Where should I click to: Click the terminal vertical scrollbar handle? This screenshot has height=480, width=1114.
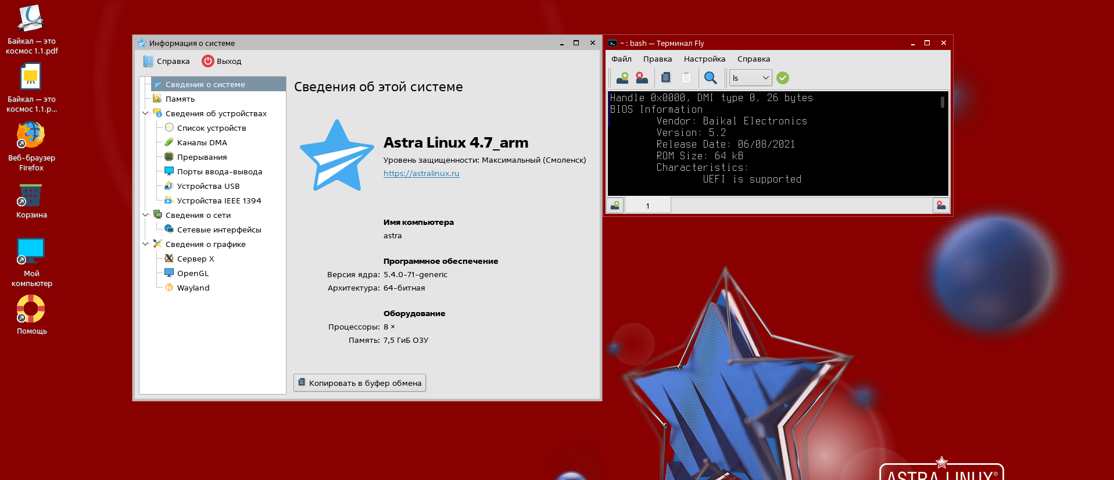(x=943, y=102)
